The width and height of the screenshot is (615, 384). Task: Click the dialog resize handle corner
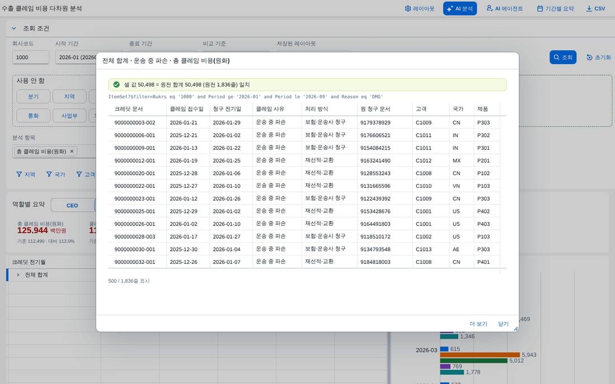[516, 329]
